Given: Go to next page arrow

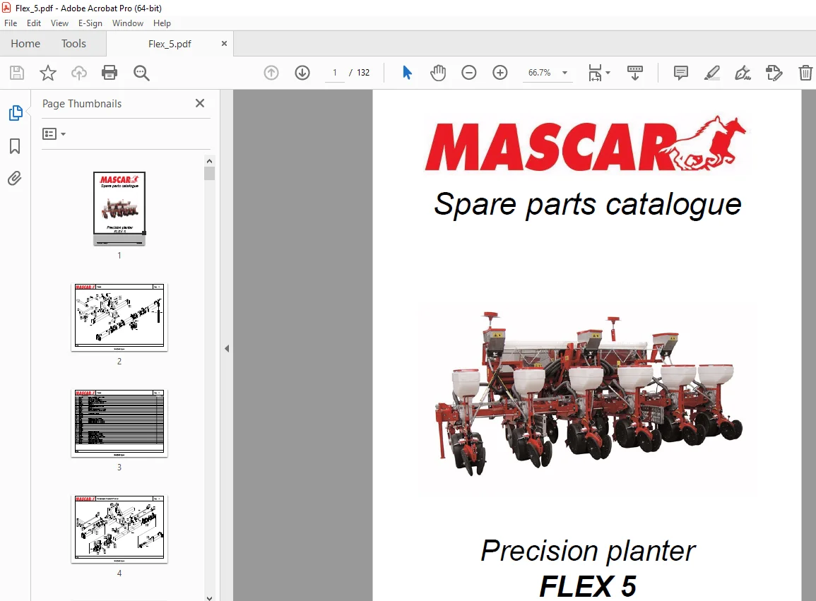Looking at the screenshot, I should (302, 73).
